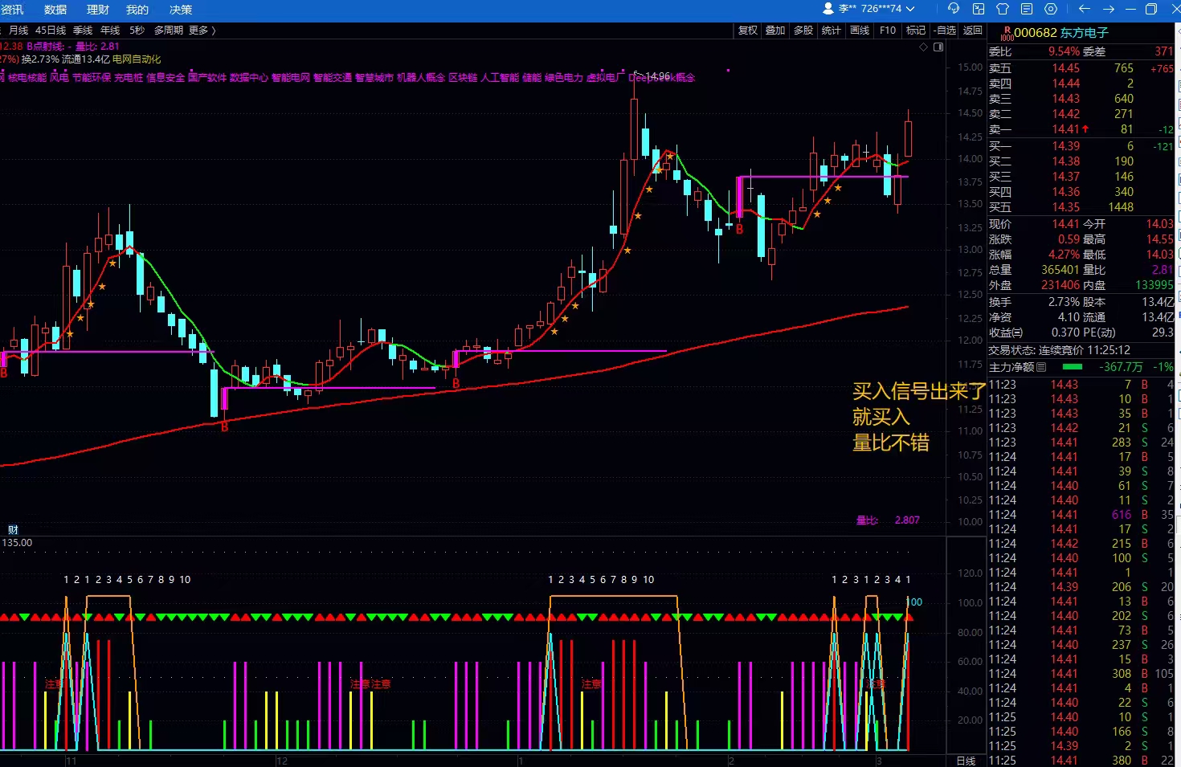Image resolution: width=1181 pixels, height=767 pixels.
Task: Open the 区块链 concept tag
Action: 463,78
